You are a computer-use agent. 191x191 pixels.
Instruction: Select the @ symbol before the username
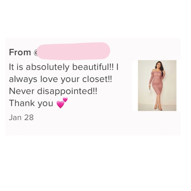(36, 52)
